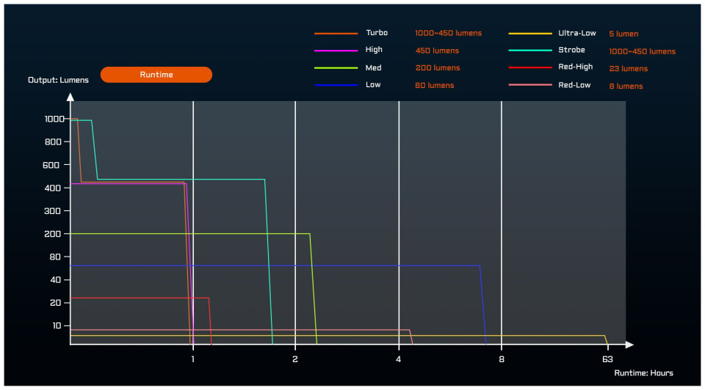Select the Strobe legend label

click(x=571, y=51)
